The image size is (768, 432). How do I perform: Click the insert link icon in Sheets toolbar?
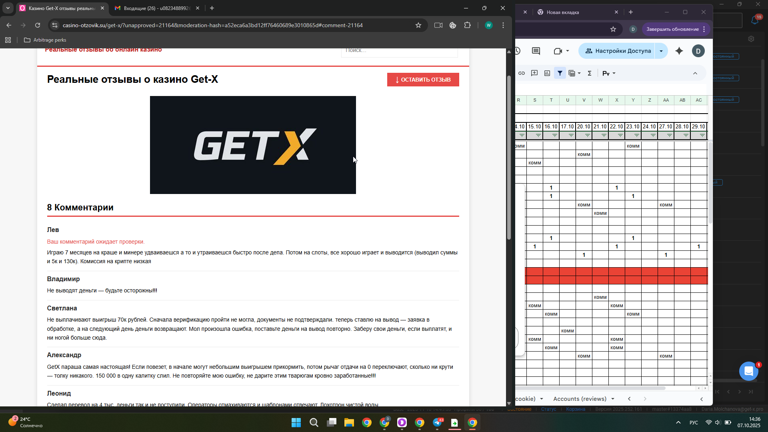(x=522, y=73)
